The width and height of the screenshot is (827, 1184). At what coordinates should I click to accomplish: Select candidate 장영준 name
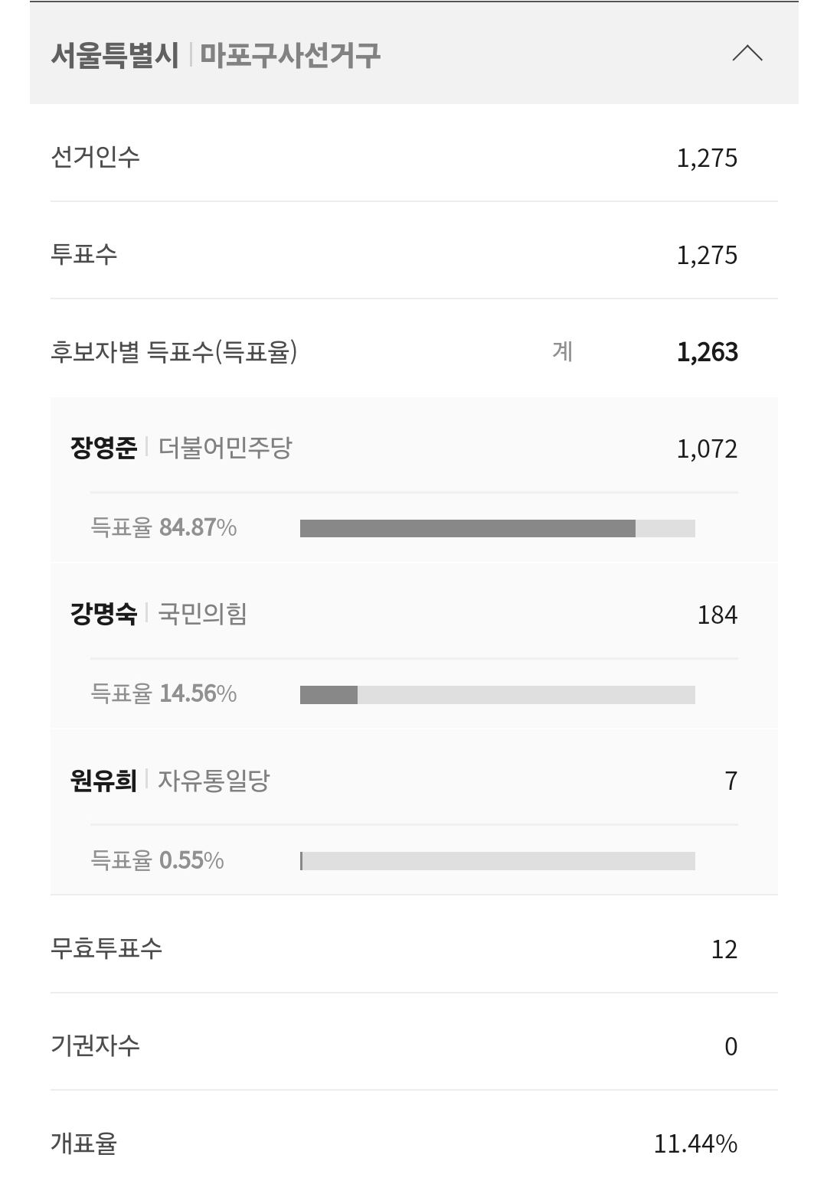pos(103,448)
